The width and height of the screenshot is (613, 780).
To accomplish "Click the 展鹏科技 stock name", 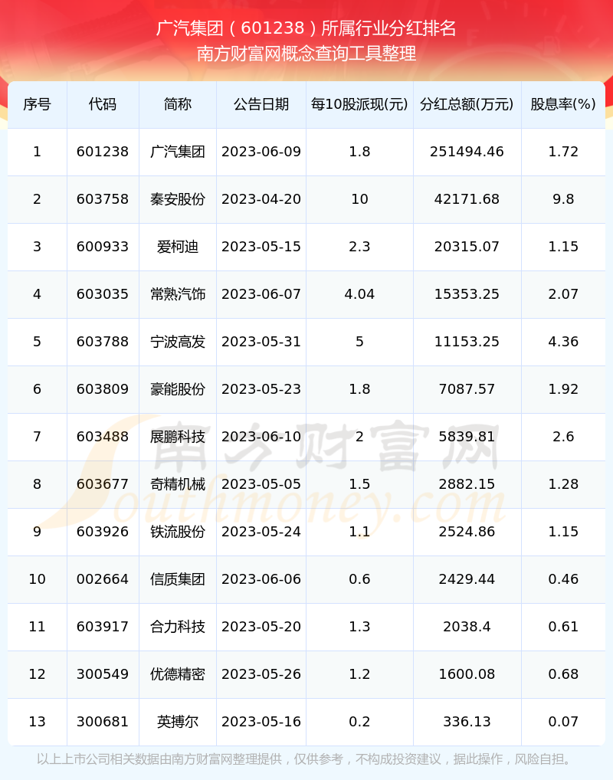I will point(178,437).
